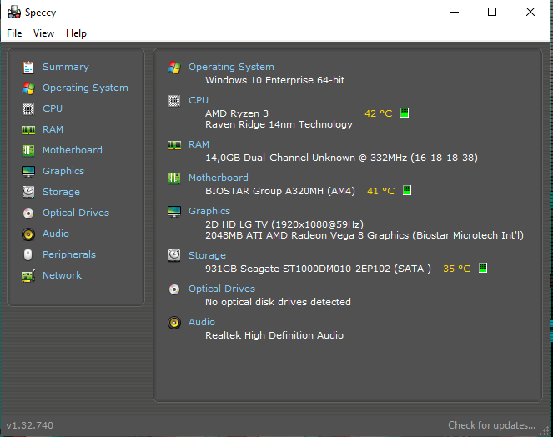
Task: Open the Help menu
Action: [76, 33]
